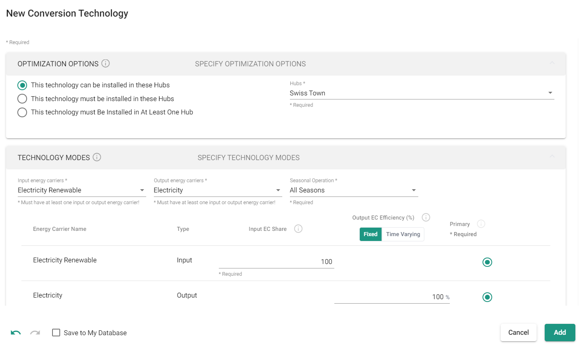Open the Input energy carriers dropdown
Viewport: 579px width, 357px height.
click(x=81, y=190)
